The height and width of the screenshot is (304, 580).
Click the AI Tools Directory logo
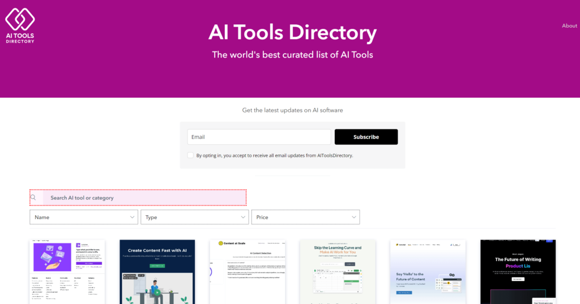(x=20, y=25)
